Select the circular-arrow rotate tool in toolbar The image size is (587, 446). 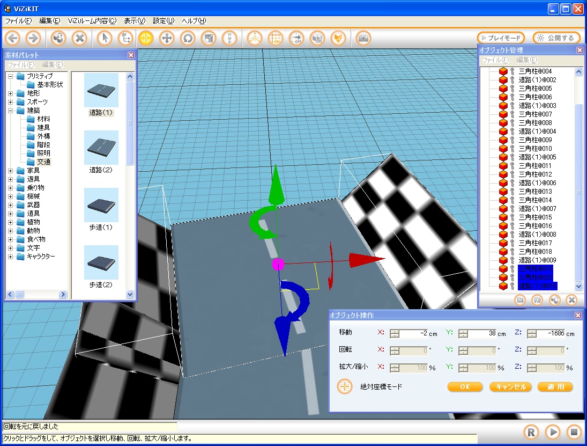point(187,38)
